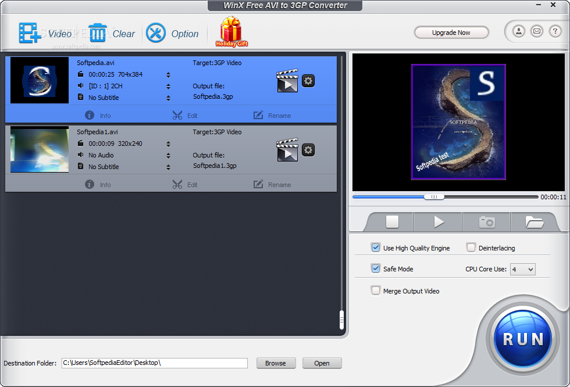Toggle the Safe Mode checkbox
This screenshot has width=570, height=387.
click(x=376, y=268)
